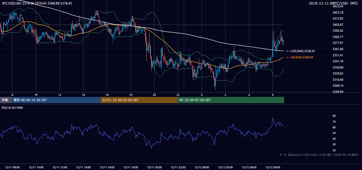Image resolution: width=362 pixels, height=170 pixels.
Task: Click bottom time label 12/12 02:00
Action: (x=225, y=167)
